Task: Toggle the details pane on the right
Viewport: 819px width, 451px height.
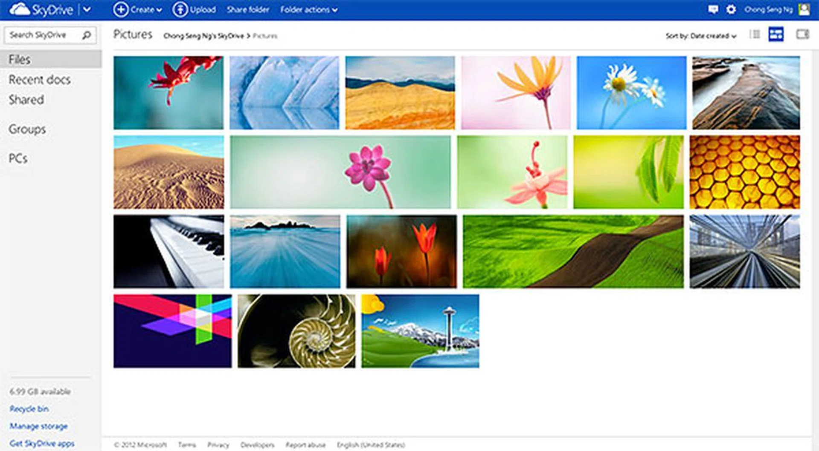Action: pos(802,34)
